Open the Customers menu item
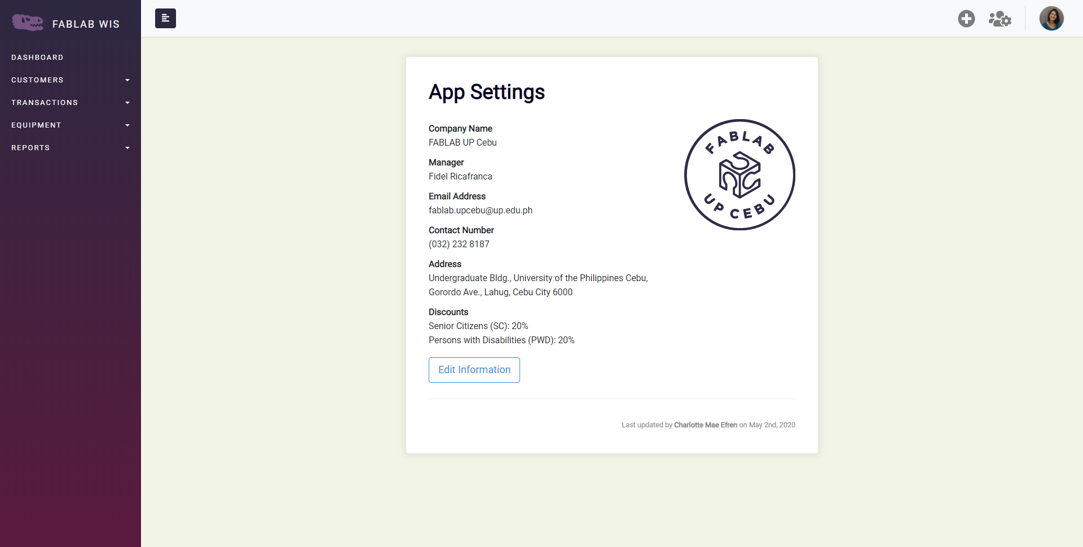The image size is (1083, 547). tap(71, 80)
